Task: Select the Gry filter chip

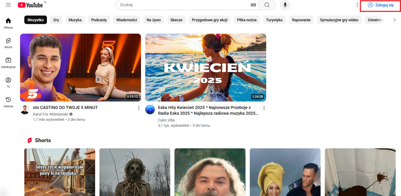Action: [56, 20]
